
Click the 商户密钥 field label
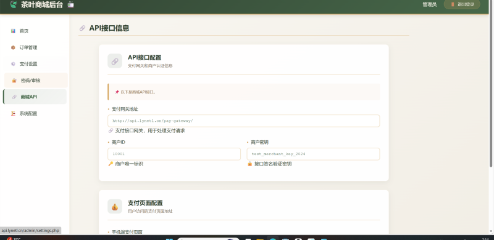tap(259, 142)
